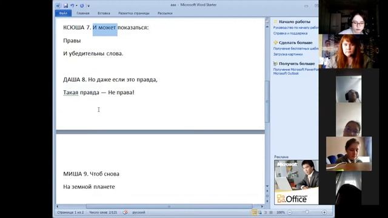
Task: Click the 100% zoom level button
Action: pyautogui.click(x=280, y=213)
